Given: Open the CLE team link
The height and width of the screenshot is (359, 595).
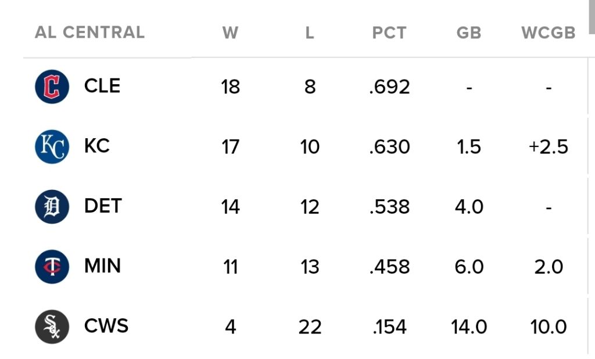Looking at the screenshot, I should point(102,86).
